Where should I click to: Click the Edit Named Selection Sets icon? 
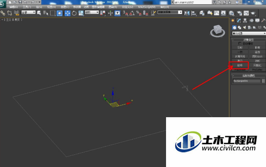(x=153, y=13)
